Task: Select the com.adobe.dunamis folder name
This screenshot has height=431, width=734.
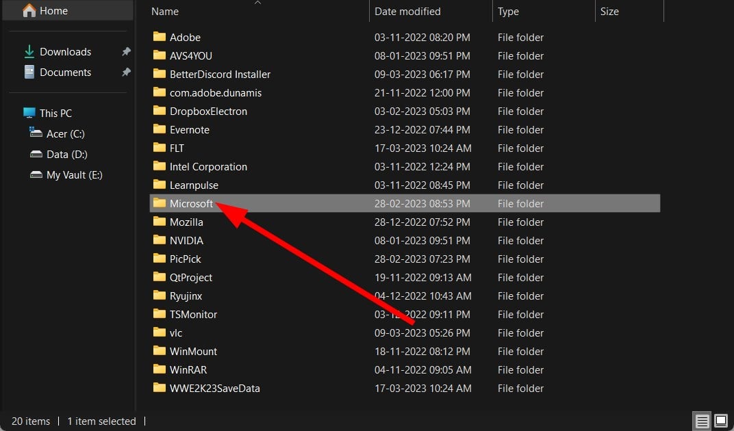Action: click(x=215, y=93)
